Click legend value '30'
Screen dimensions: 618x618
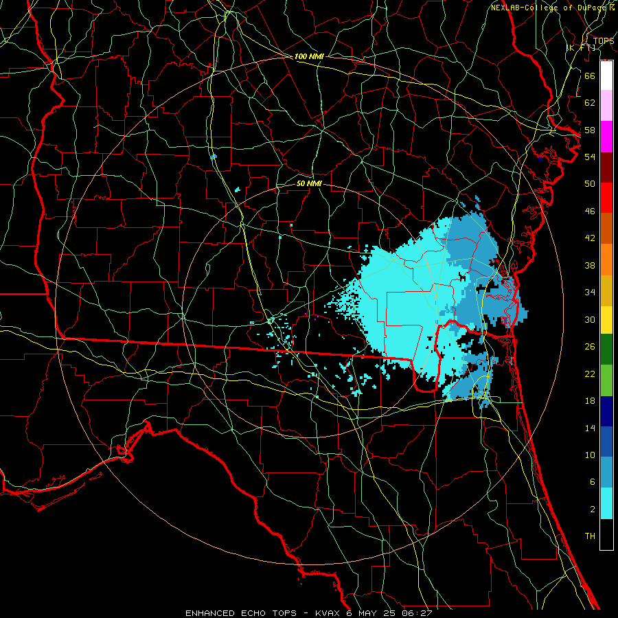[590, 319]
